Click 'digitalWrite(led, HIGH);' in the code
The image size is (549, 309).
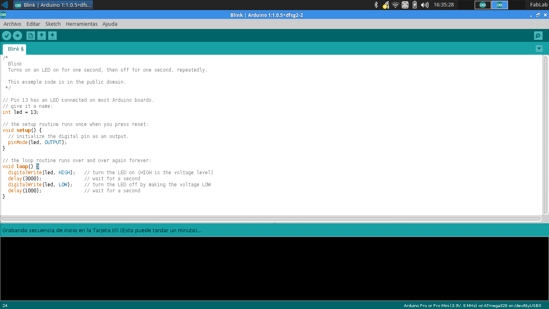[x=42, y=173]
